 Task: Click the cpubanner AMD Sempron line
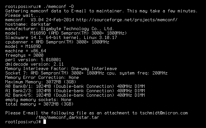tap(57, 42)
